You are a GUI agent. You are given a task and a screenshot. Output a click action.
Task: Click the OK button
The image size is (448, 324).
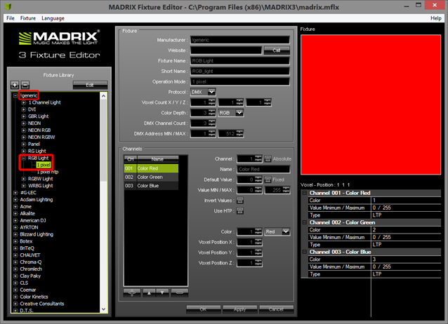(x=203, y=309)
